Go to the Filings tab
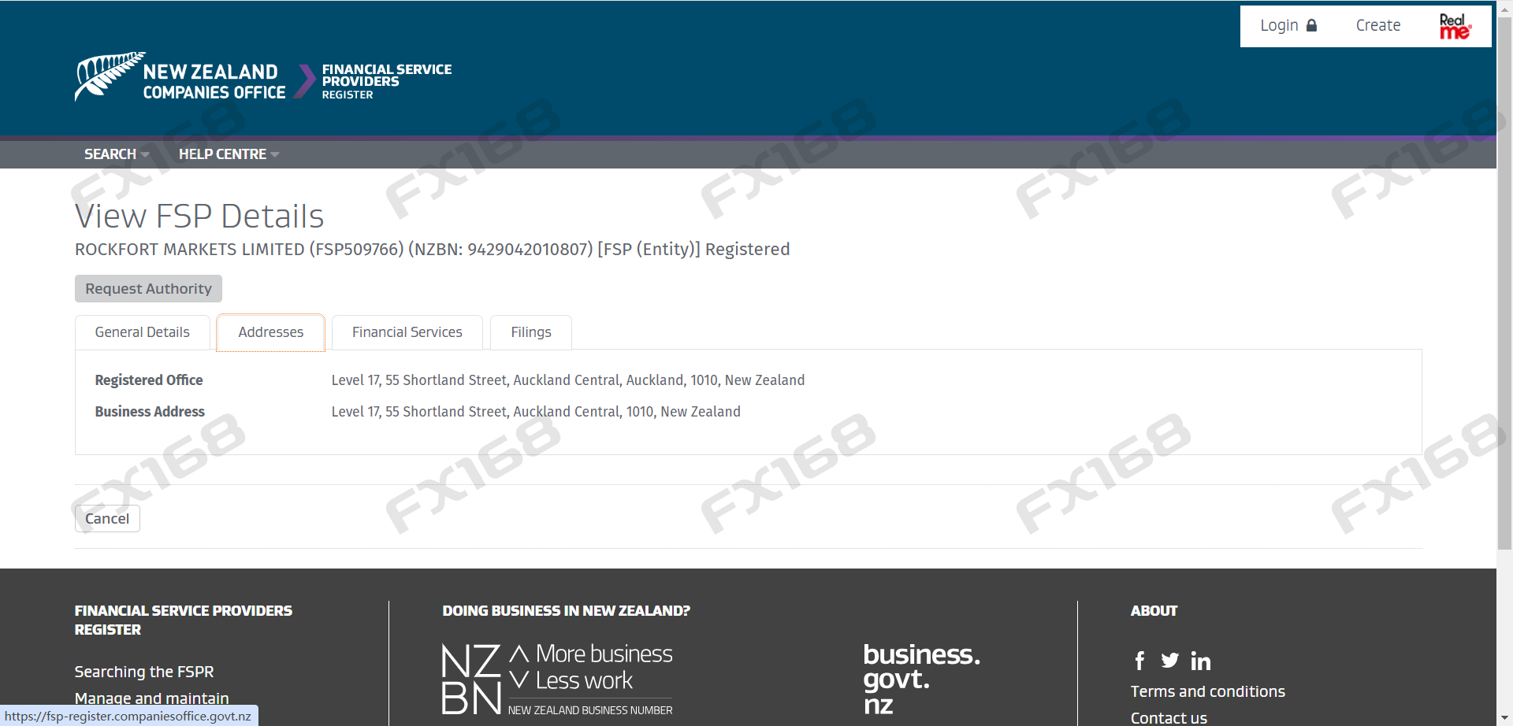1513x726 pixels. pyautogui.click(x=531, y=332)
